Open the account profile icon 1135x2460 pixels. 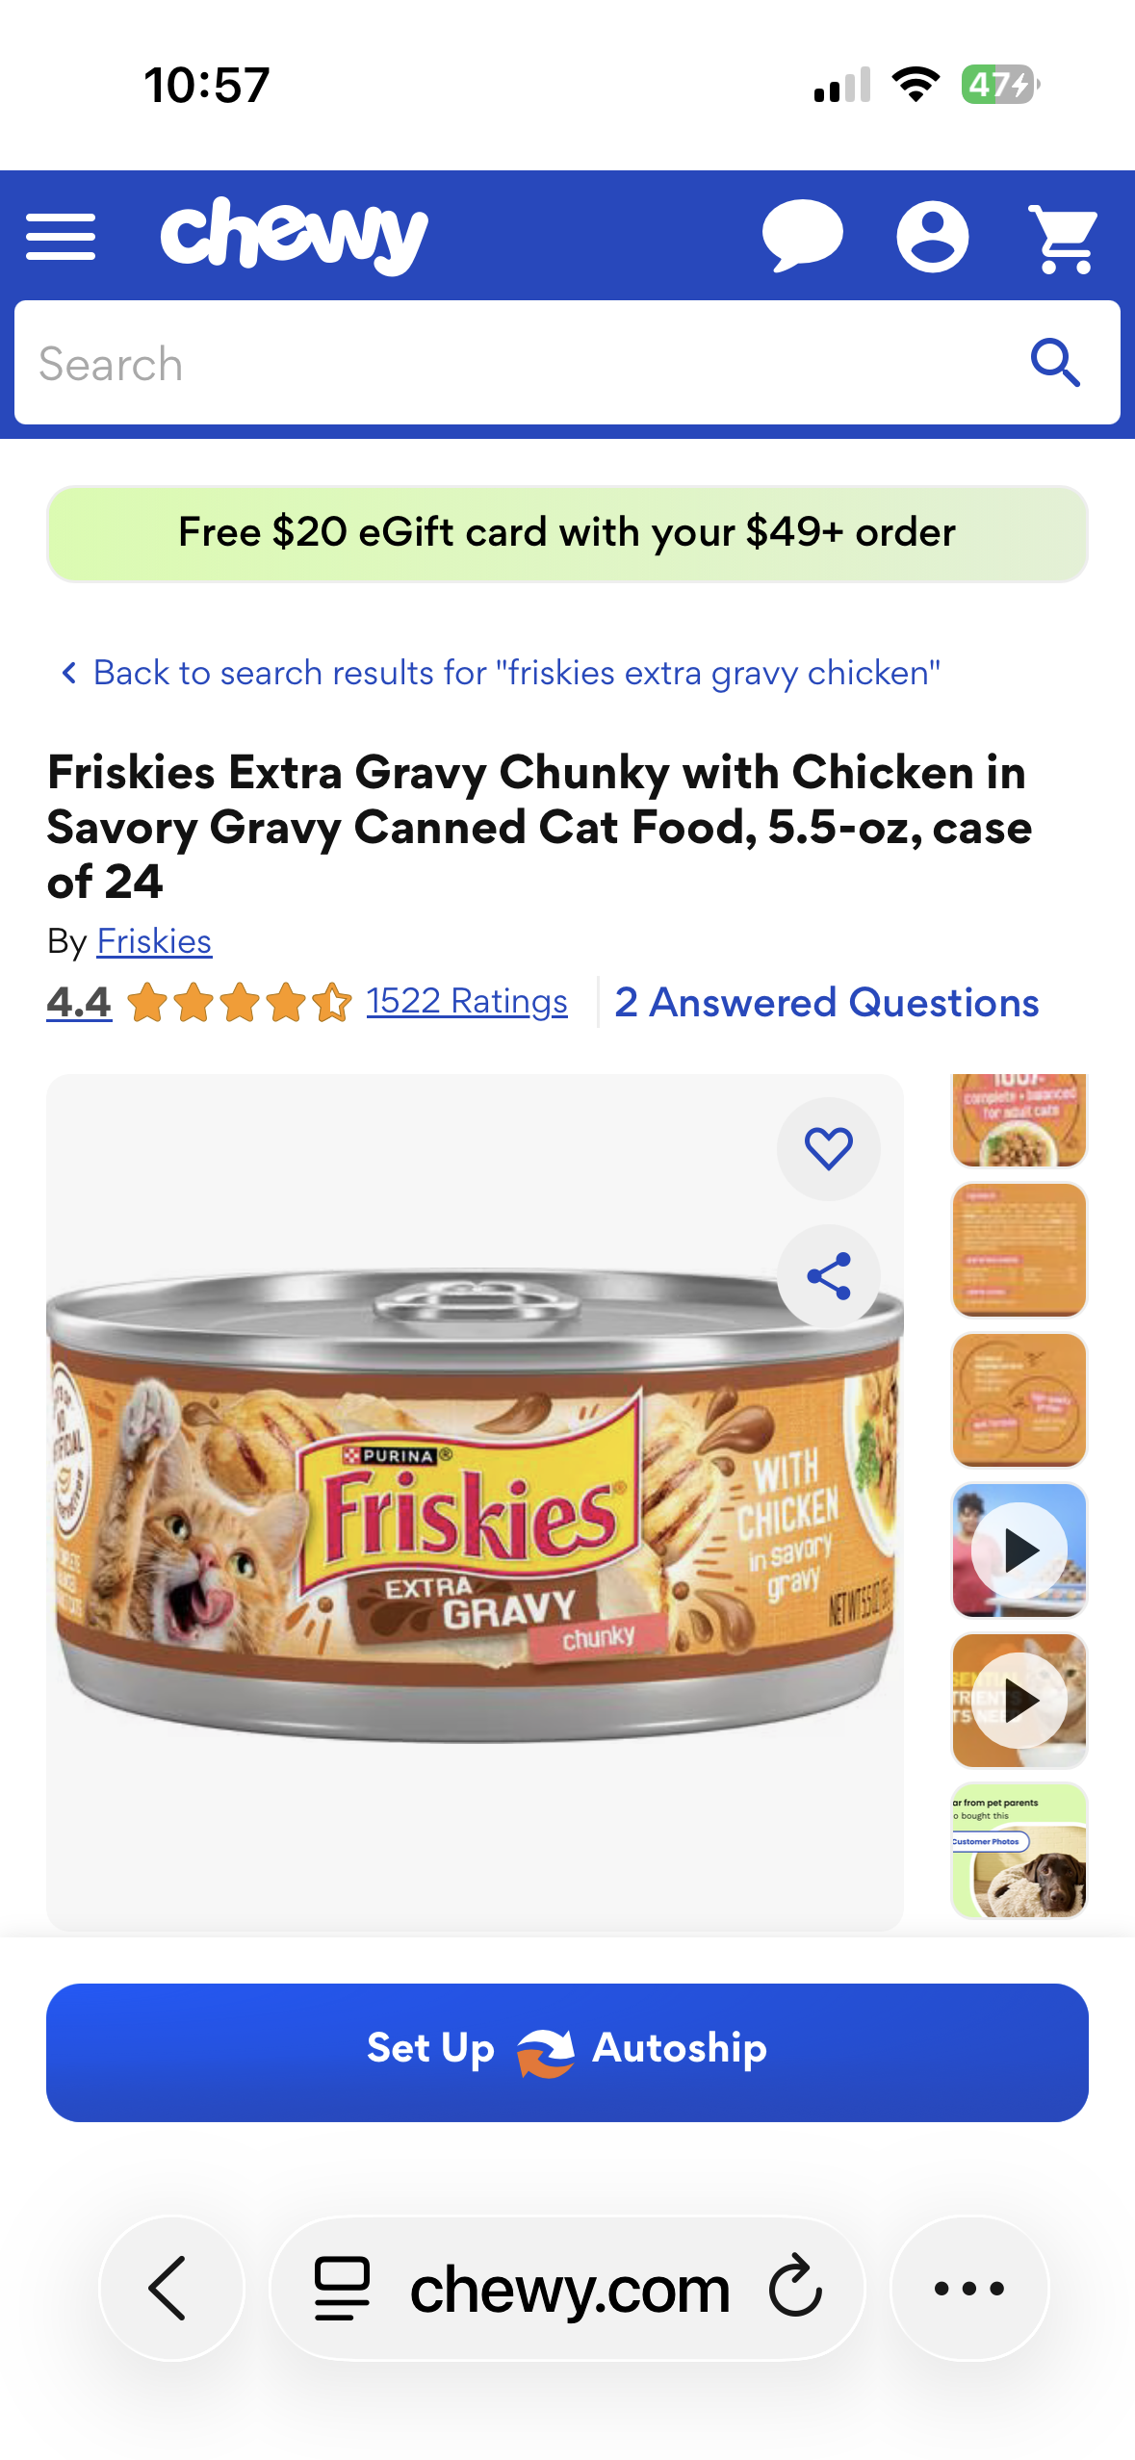coord(932,236)
